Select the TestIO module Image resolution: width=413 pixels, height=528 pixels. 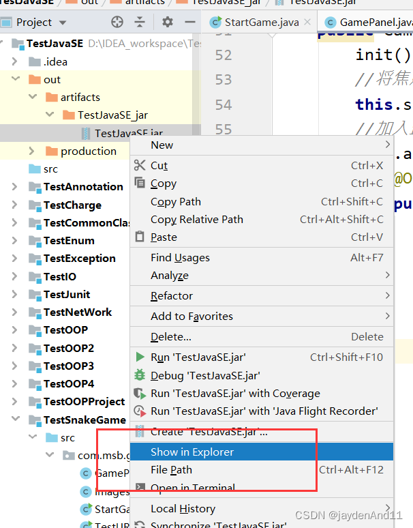(x=60, y=276)
